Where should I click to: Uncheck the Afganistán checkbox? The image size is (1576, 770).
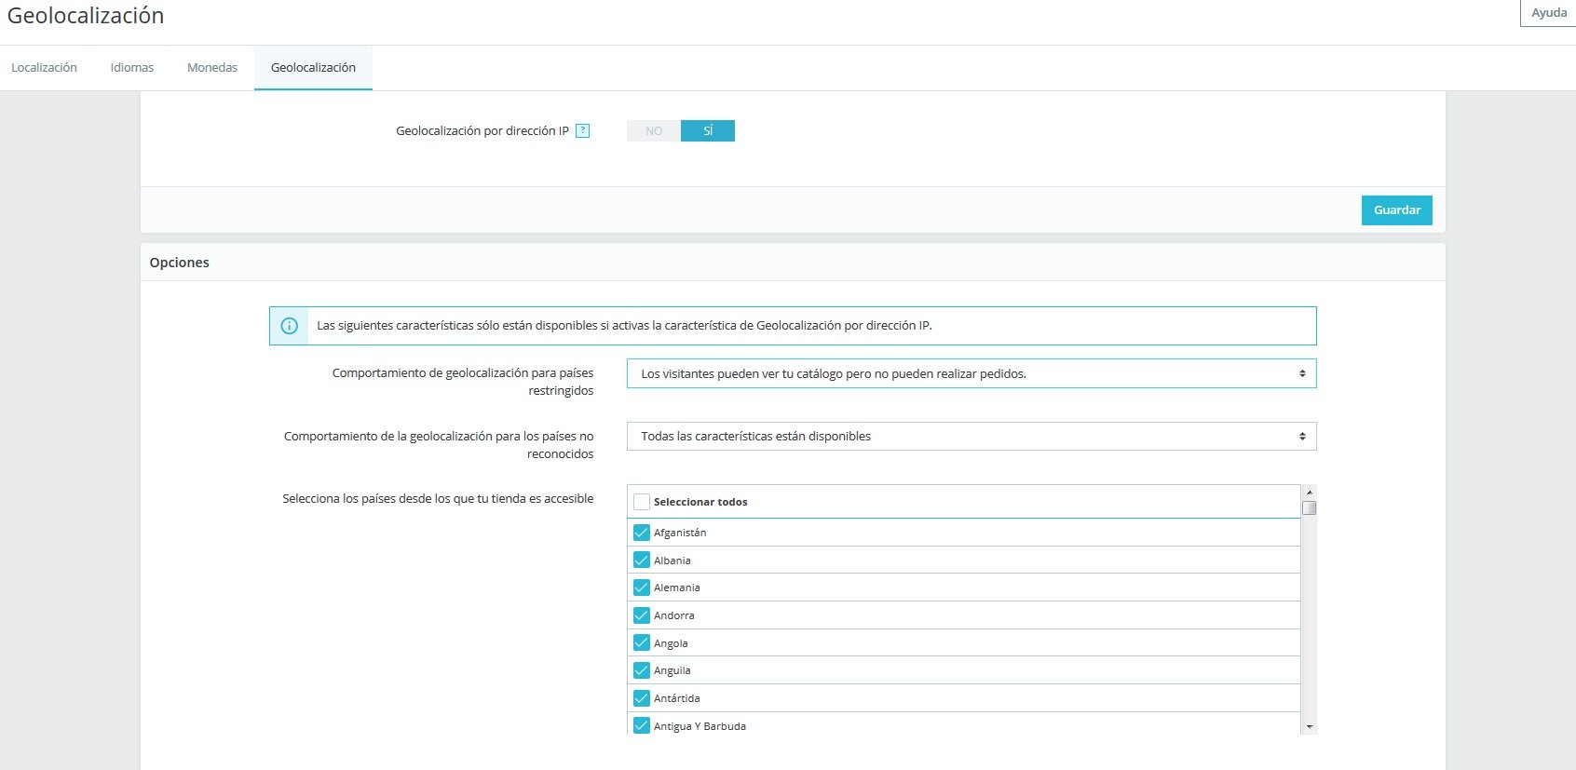coord(641,533)
